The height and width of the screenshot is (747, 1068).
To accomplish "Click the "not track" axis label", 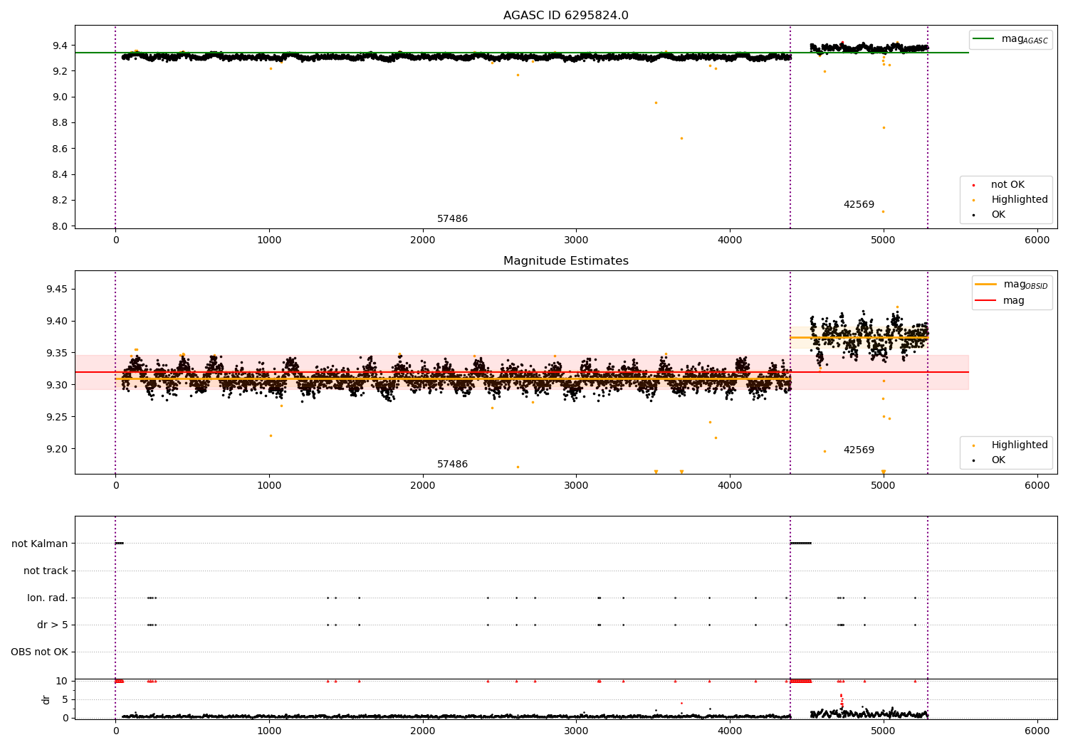I will coord(46,571).
